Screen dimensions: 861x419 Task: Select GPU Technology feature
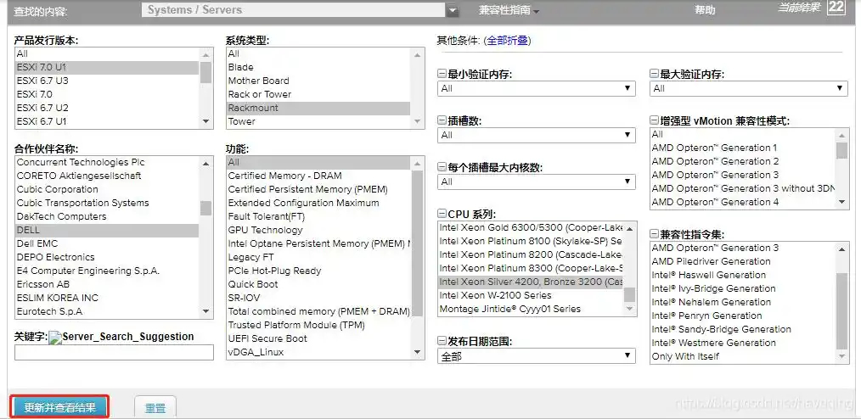318,231
